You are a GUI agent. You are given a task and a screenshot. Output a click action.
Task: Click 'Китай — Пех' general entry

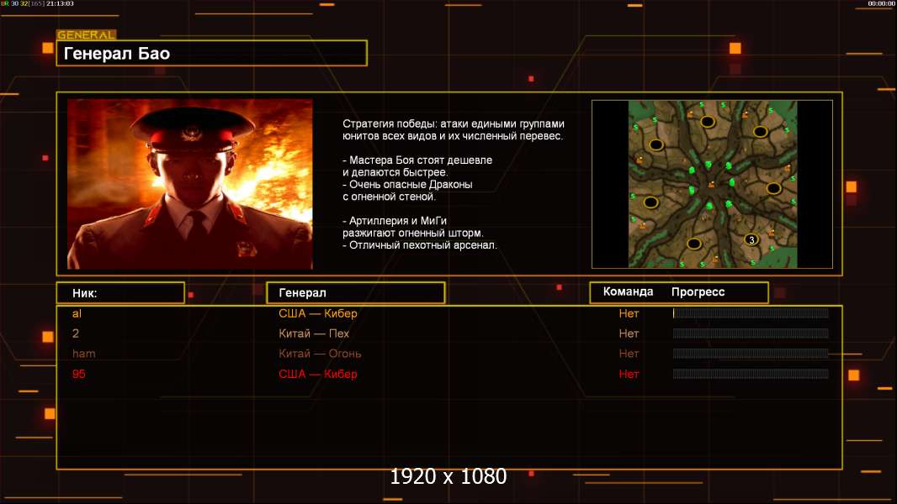coord(314,333)
